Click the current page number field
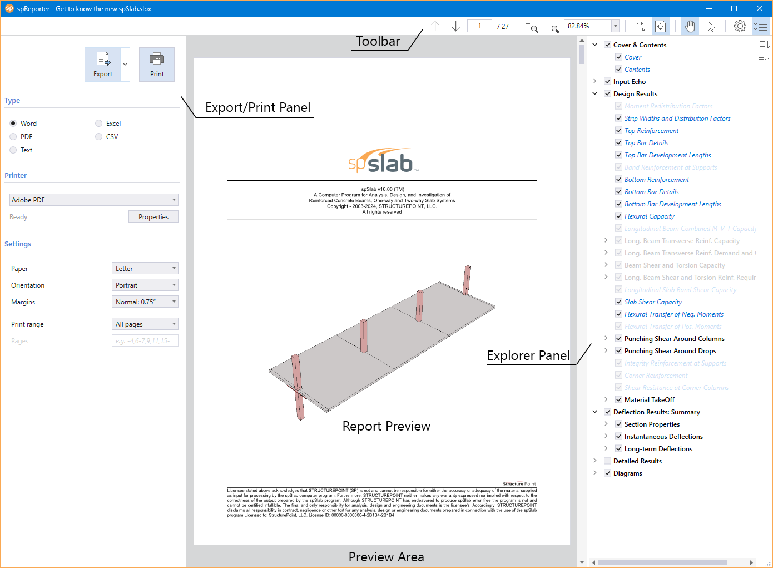 479,26
